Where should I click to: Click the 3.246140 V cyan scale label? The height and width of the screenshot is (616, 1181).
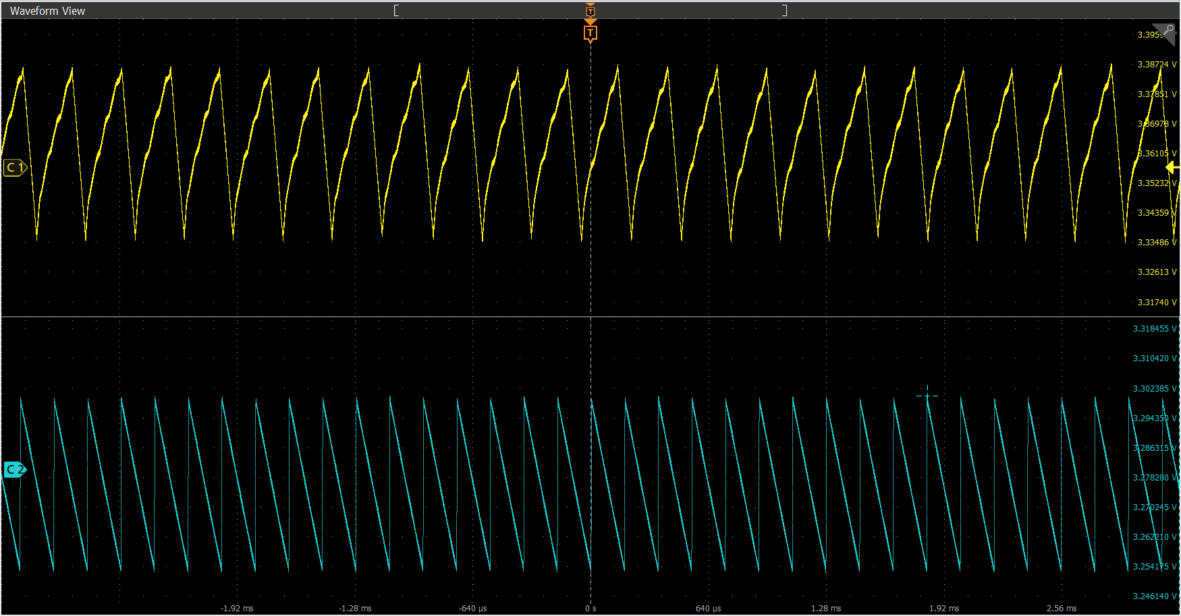tap(1154, 596)
